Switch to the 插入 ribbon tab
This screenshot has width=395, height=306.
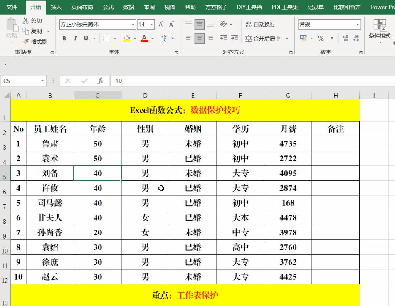coord(56,7)
